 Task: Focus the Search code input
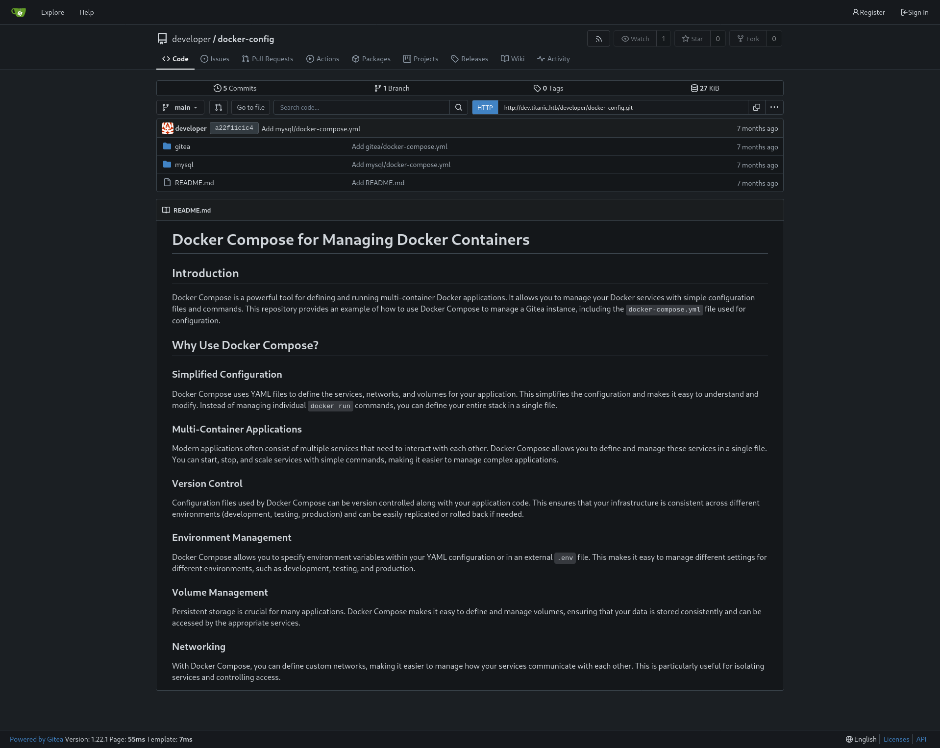click(362, 107)
